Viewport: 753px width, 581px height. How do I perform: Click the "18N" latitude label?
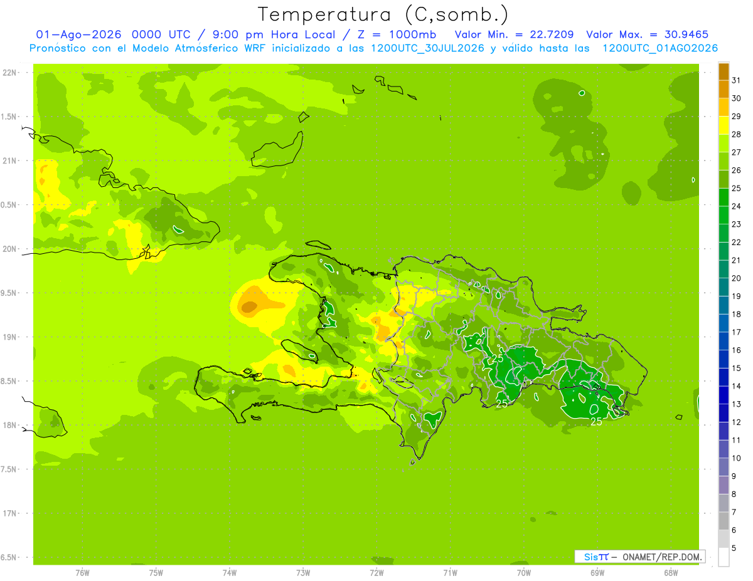click(9, 426)
